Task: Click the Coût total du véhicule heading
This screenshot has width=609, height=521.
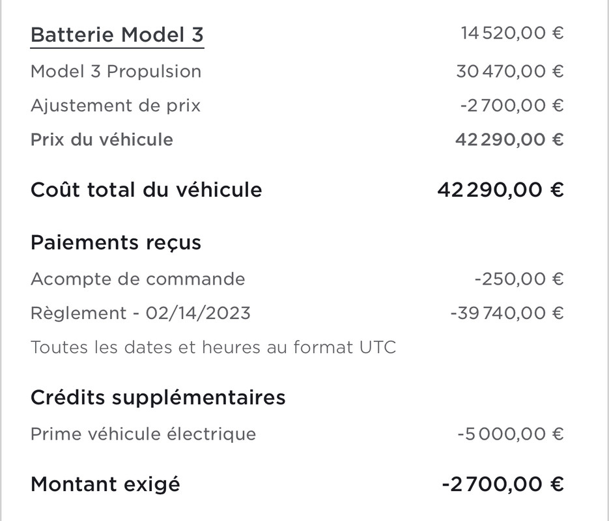Action: (147, 190)
